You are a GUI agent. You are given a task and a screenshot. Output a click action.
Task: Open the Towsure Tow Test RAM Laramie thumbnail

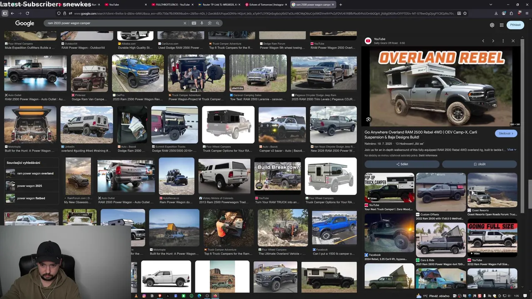click(x=258, y=73)
